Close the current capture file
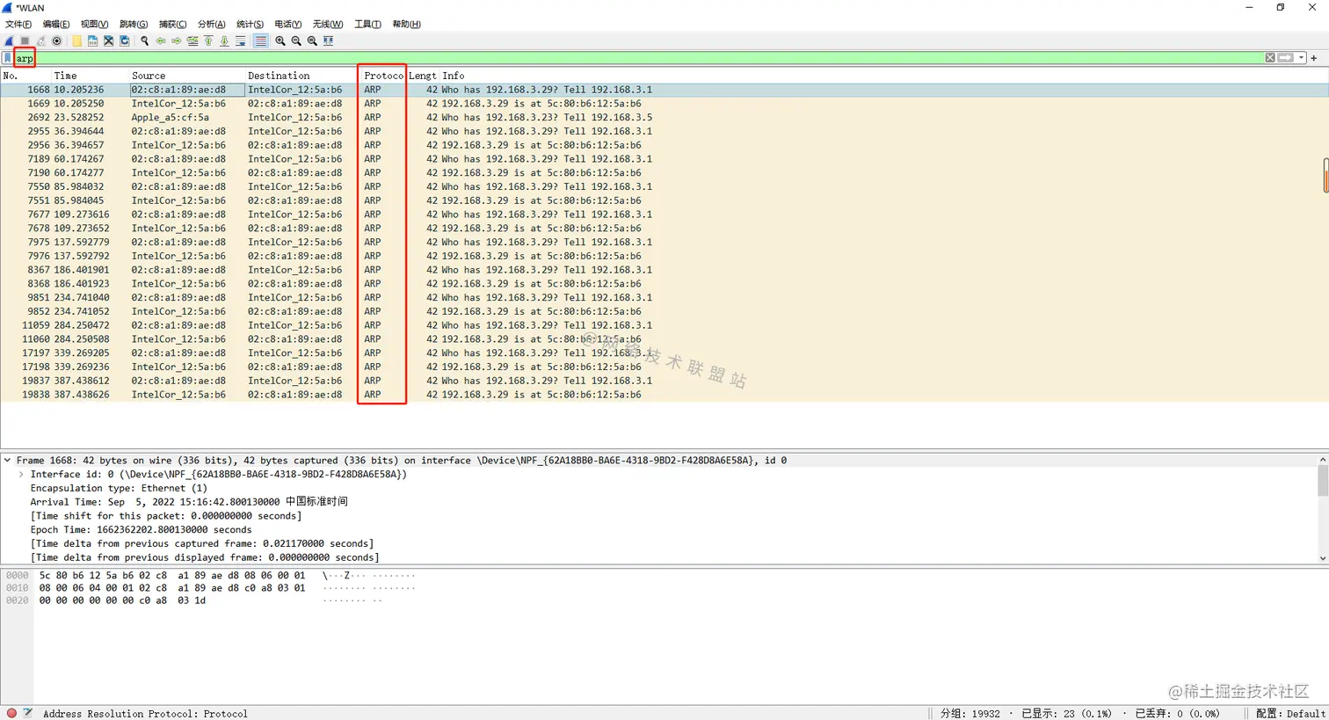This screenshot has width=1329, height=720. pyautogui.click(x=108, y=40)
